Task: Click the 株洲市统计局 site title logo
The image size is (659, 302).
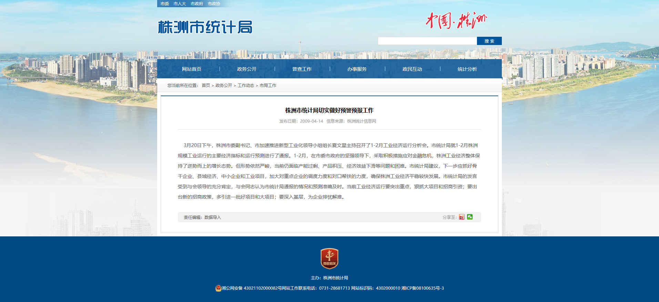Action: pos(205,27)
